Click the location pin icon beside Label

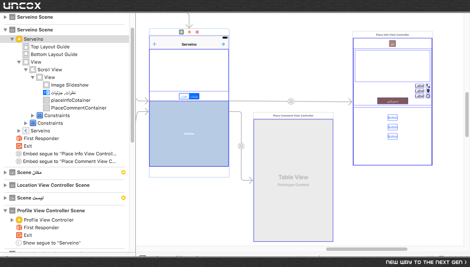(428, 91)
